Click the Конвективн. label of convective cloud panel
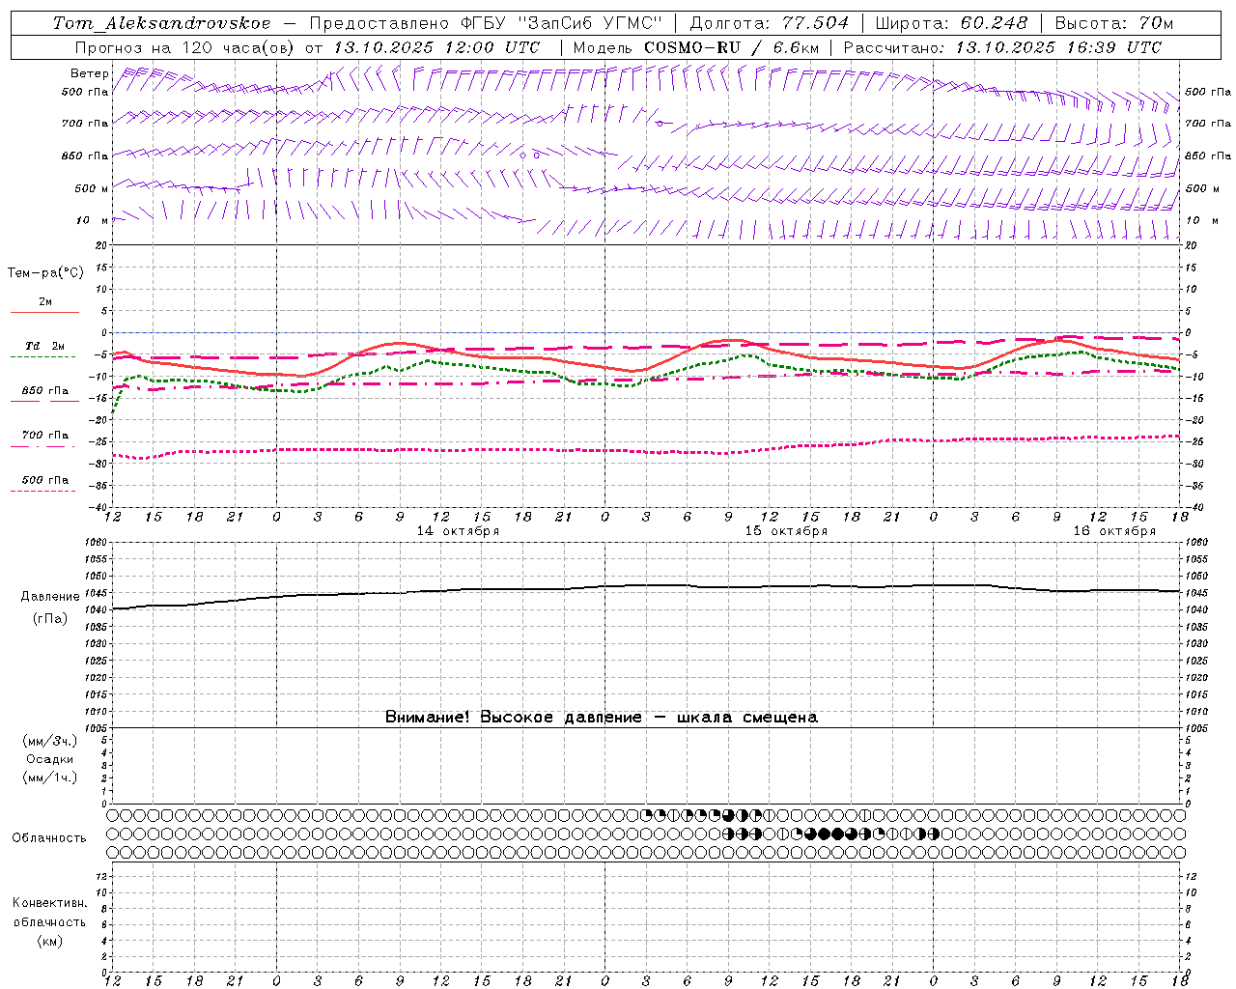Screen dimensions: 1236x989 (49, 903)
